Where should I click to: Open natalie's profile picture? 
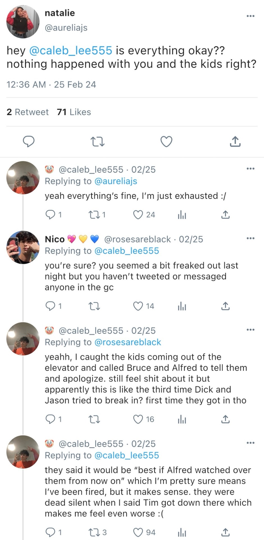(23, 22)
